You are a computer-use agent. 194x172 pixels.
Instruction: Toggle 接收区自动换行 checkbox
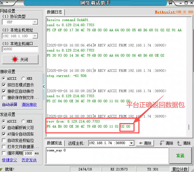pyautogui.click(x=4, y=91)
